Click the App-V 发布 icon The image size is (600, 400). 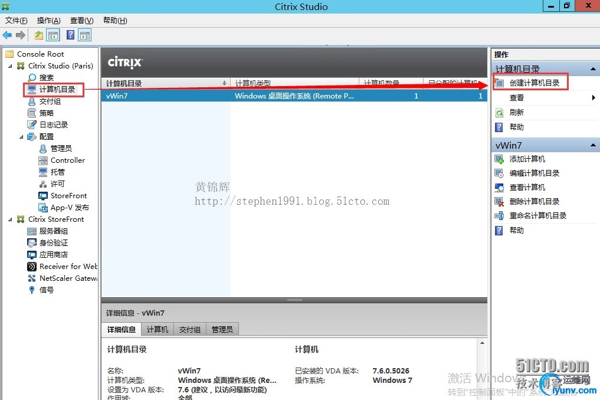click(x=43, y=208)
